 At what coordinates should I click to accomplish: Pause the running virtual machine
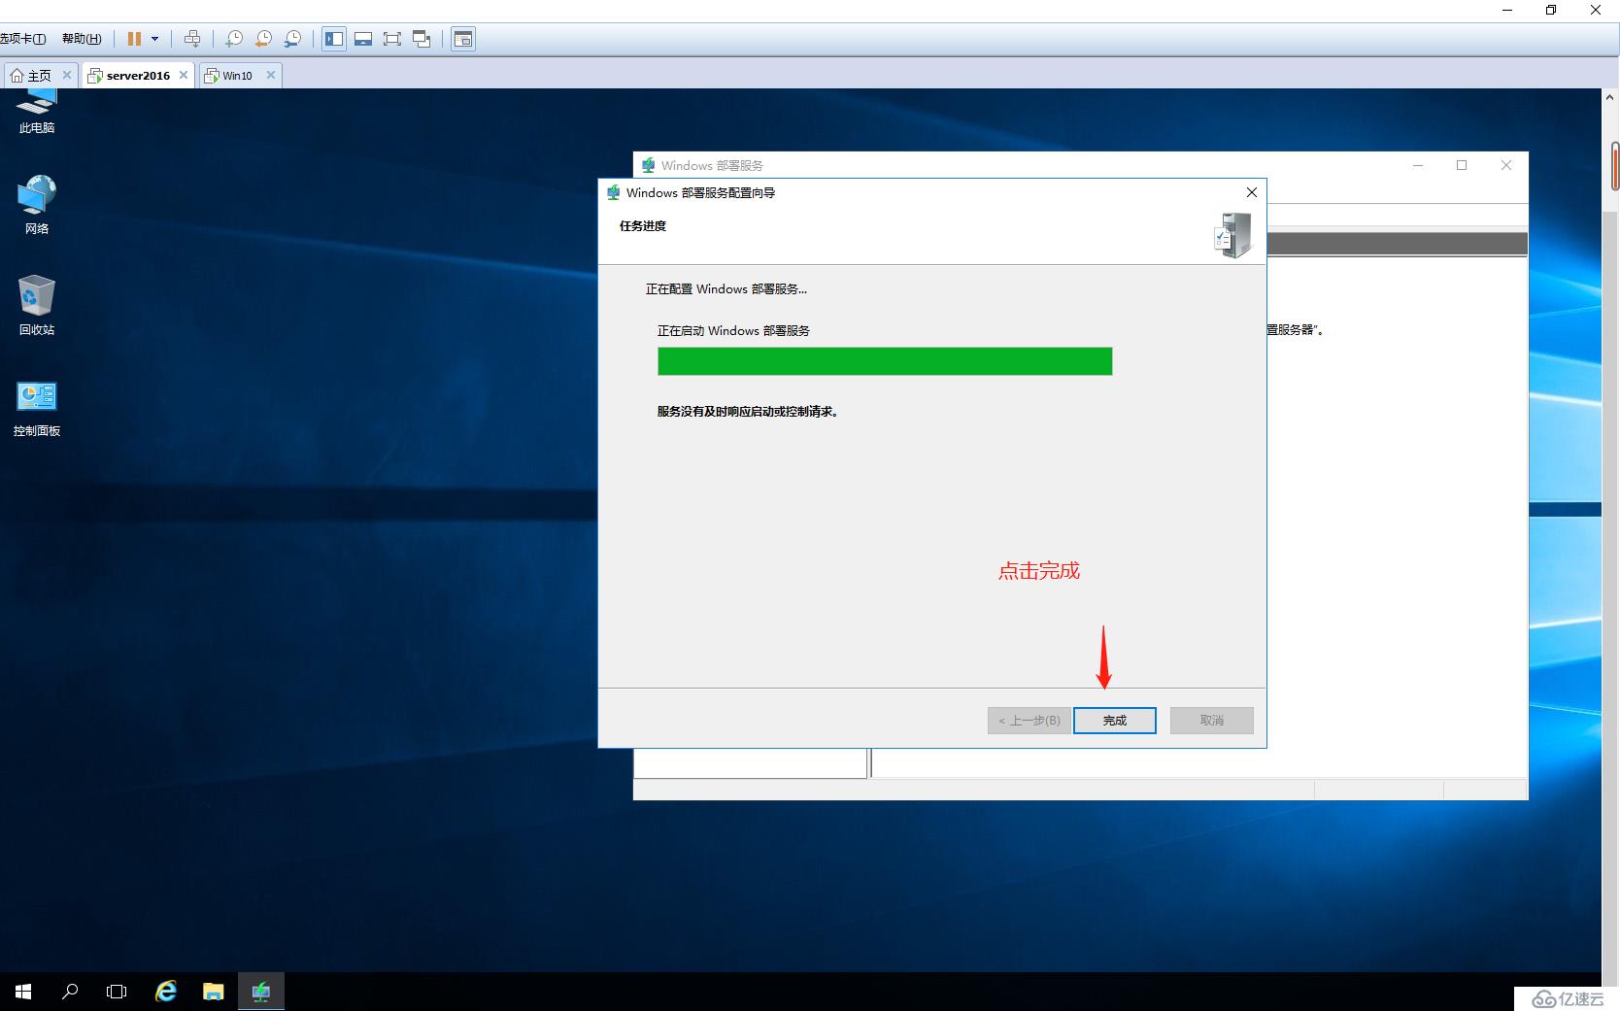134,39
